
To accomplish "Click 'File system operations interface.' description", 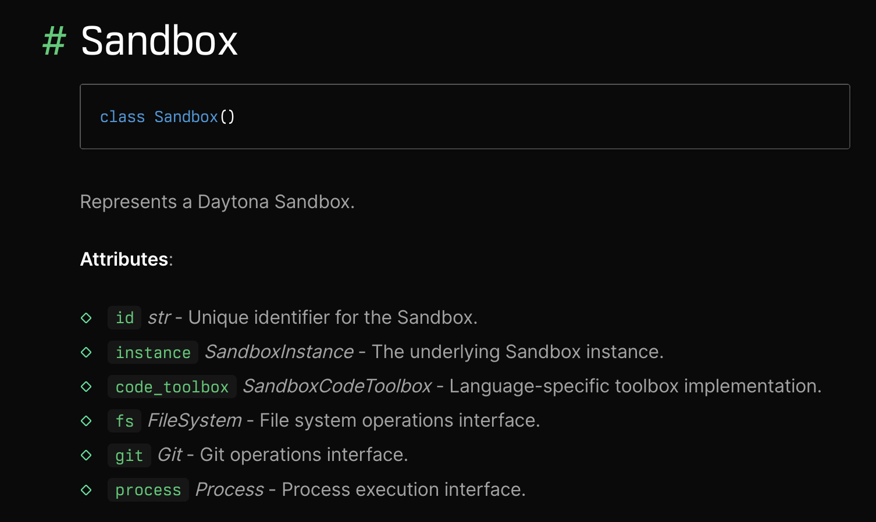I will [x=400, y=420].
